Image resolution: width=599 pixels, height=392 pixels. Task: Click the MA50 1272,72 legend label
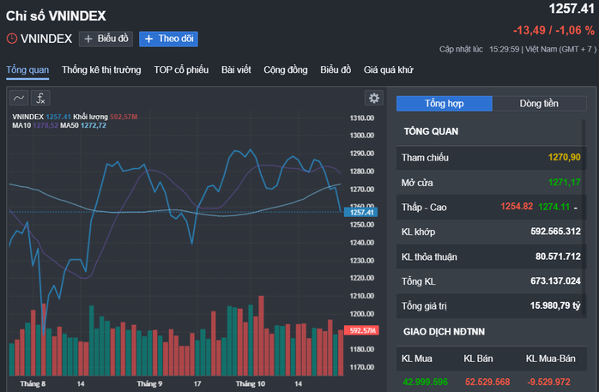click(x=83, y=125)
